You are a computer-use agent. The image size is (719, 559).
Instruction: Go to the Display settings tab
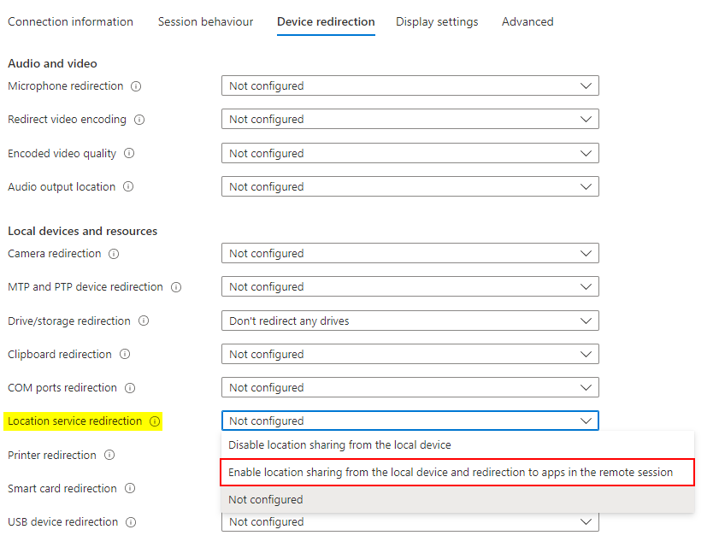437,22
